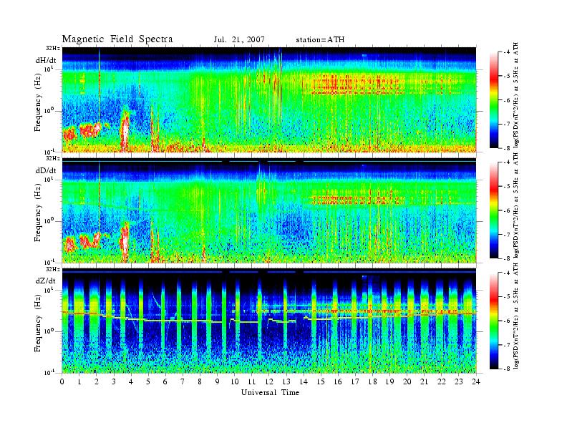Click the "Universal Time" axis title
The height and width of the screenshot is (438, 567).
tap(271, 392)
